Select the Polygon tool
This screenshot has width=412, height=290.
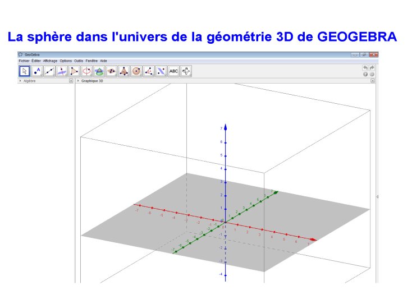tap(74, 71)
